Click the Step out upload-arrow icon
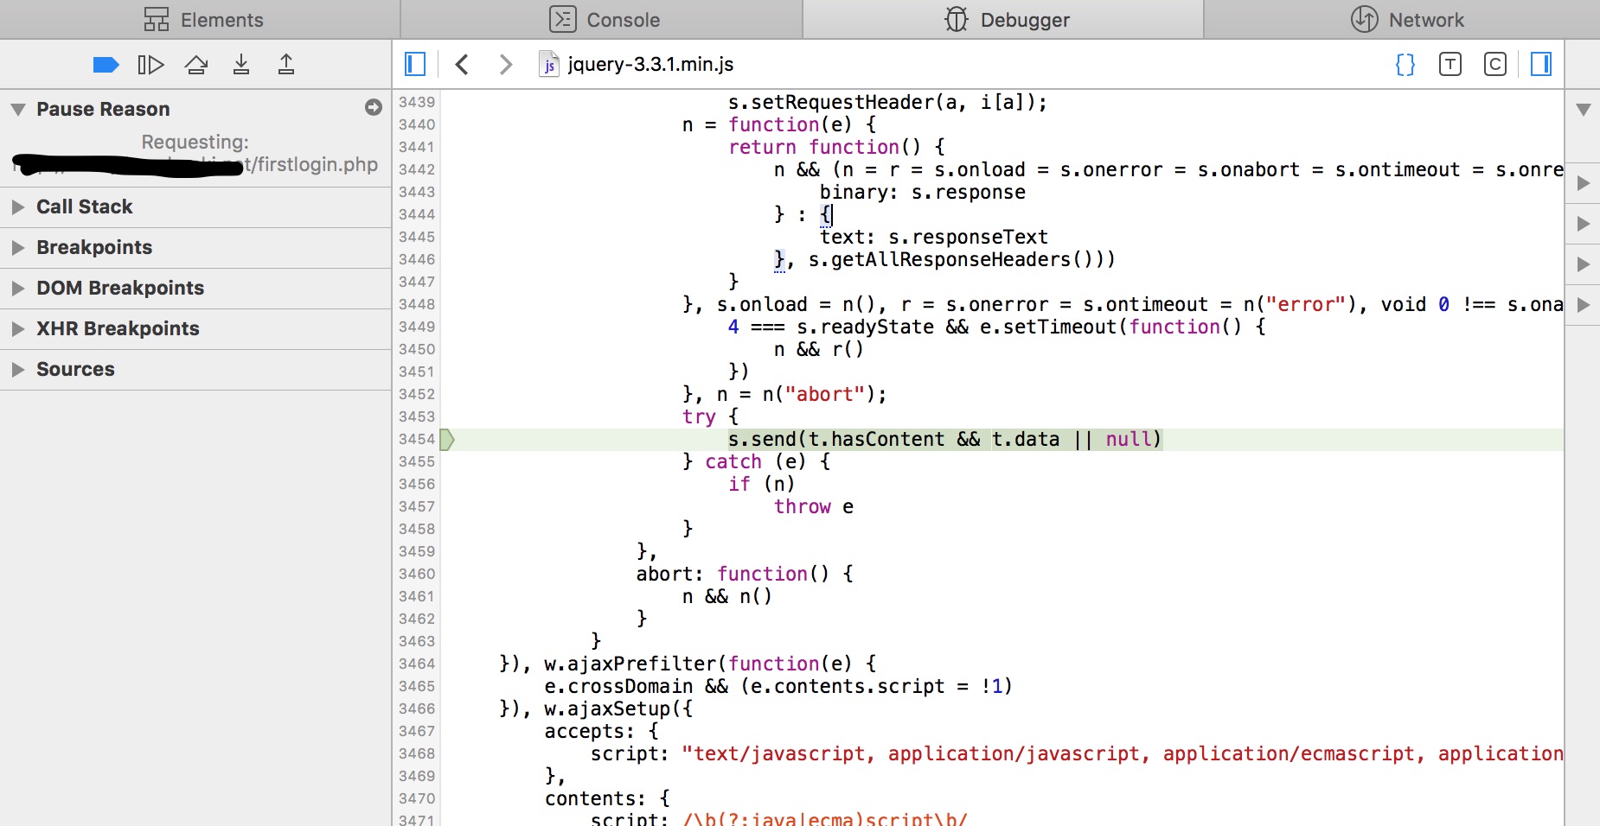This screenshot has width=1600, height=826. point(286,65)
